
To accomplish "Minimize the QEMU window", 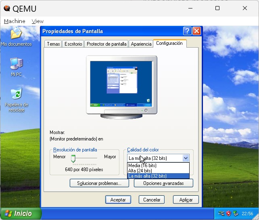I will [190, 8].
